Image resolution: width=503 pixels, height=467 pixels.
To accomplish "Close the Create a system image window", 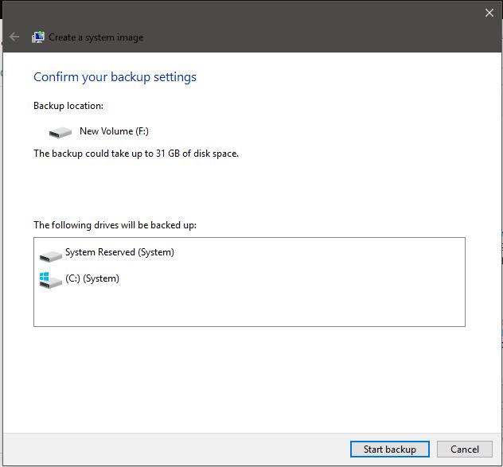I will tap(489, 13).
